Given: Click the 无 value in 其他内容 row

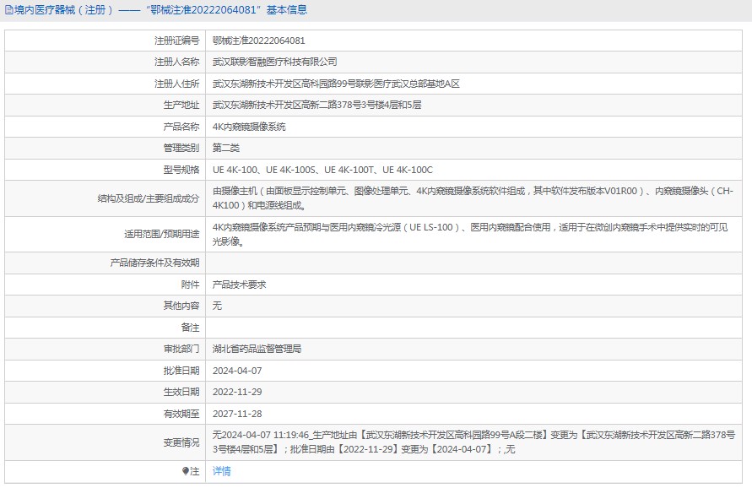Looking at the screenshot, I should pyautogui.click(x=217, y=306).
